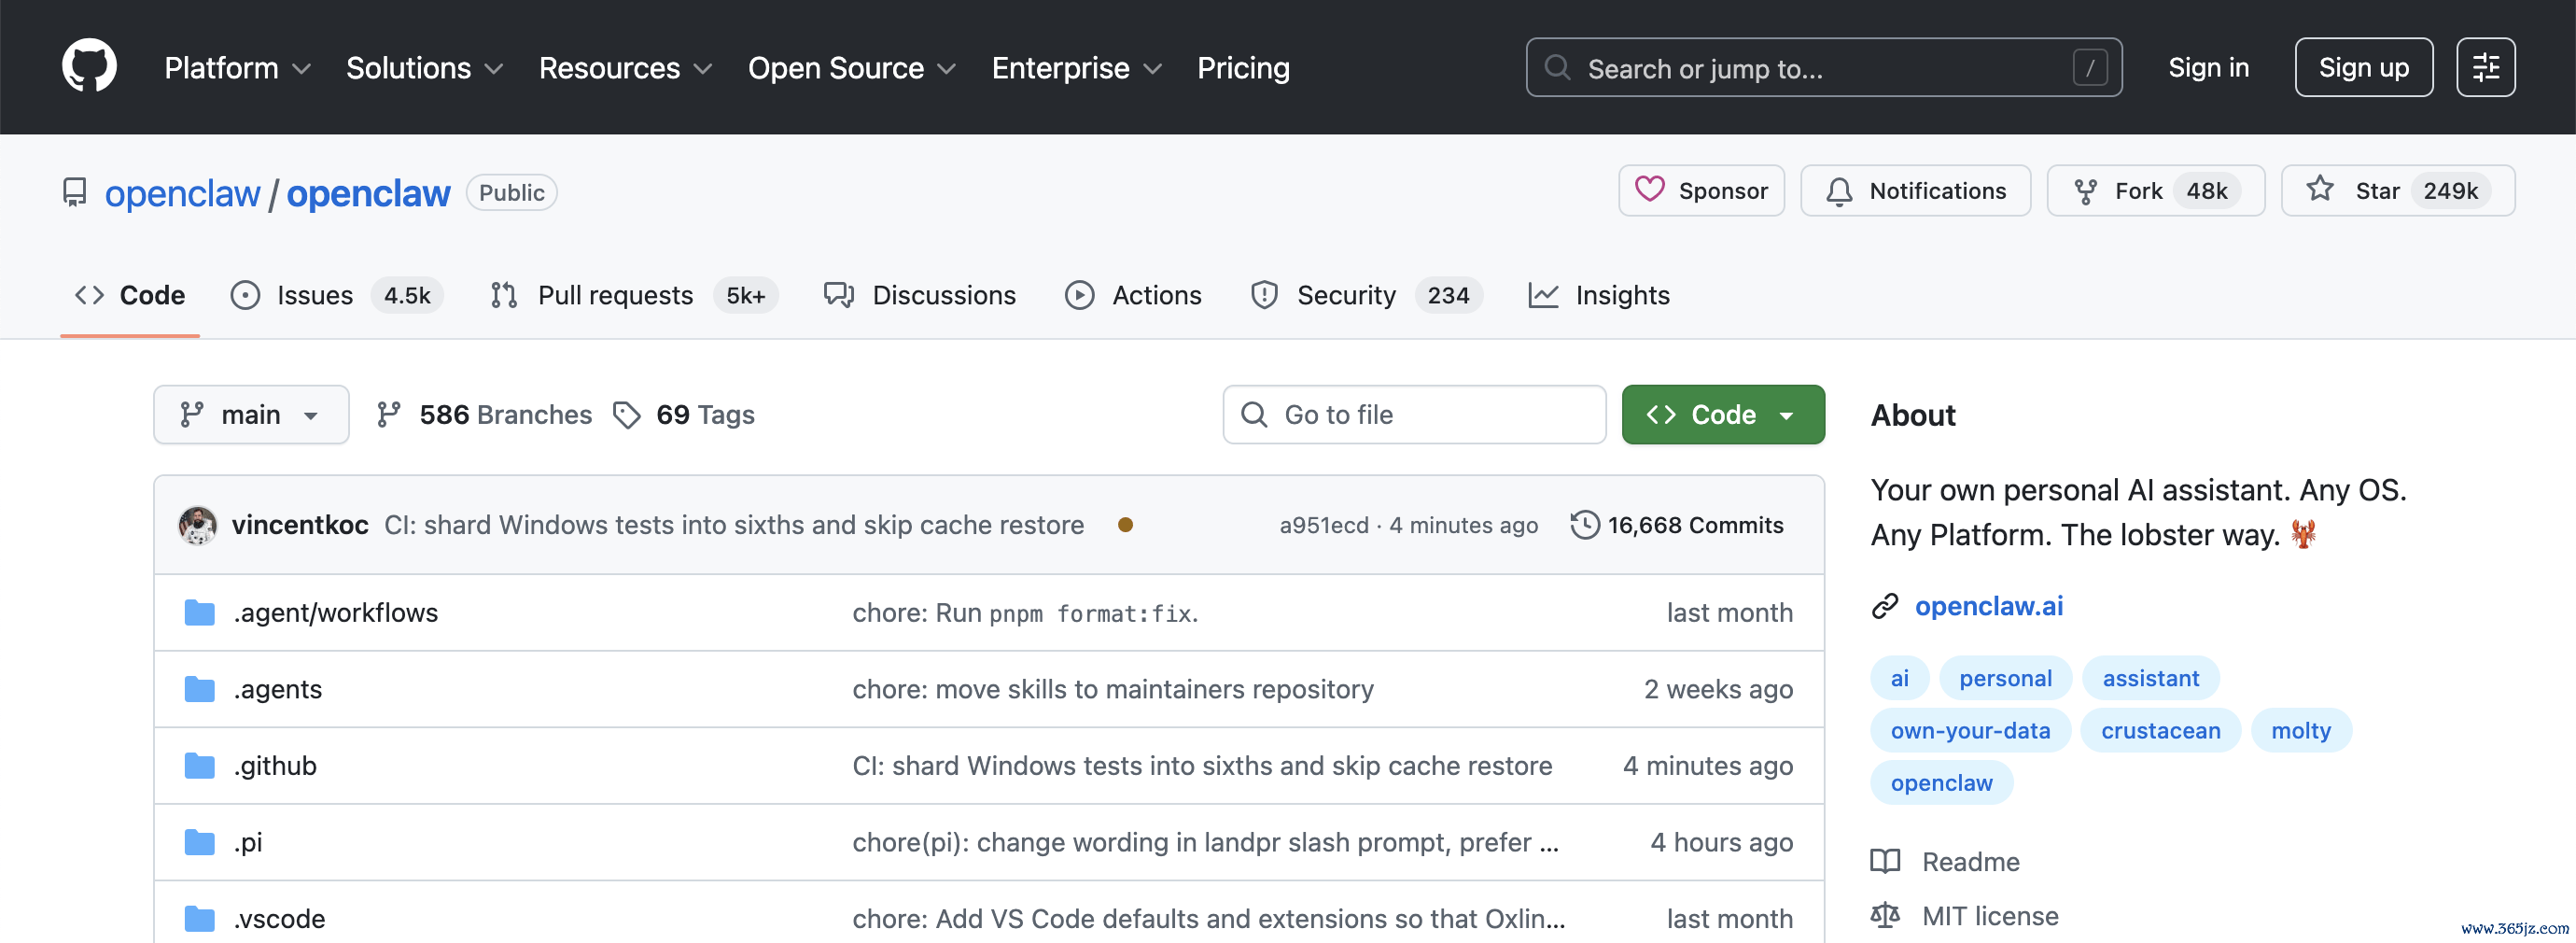
Task: Open the .agents folder icon
Action: (200, 689)
